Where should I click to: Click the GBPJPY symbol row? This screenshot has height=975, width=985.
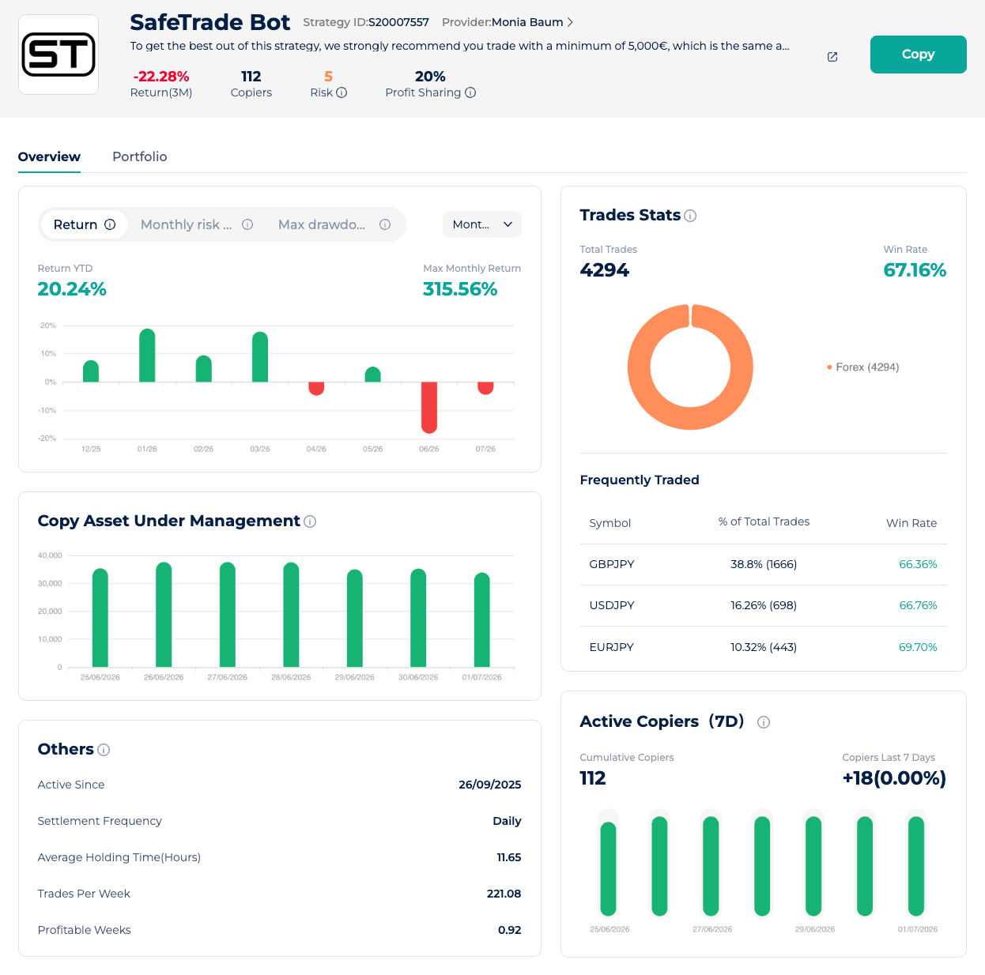point(764,564)
